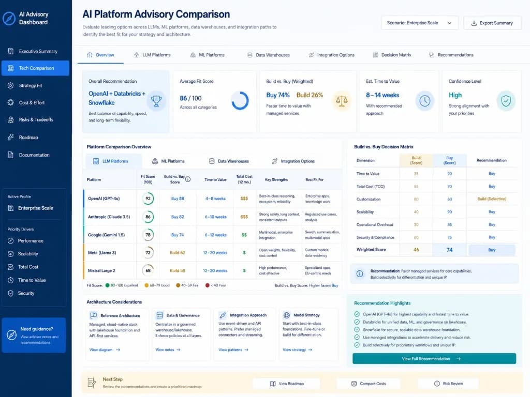This screenshot has width=530, height=397.
Task: Select Integration Options sub-tab in Platform Comparison
Action: tap(293, 161)
